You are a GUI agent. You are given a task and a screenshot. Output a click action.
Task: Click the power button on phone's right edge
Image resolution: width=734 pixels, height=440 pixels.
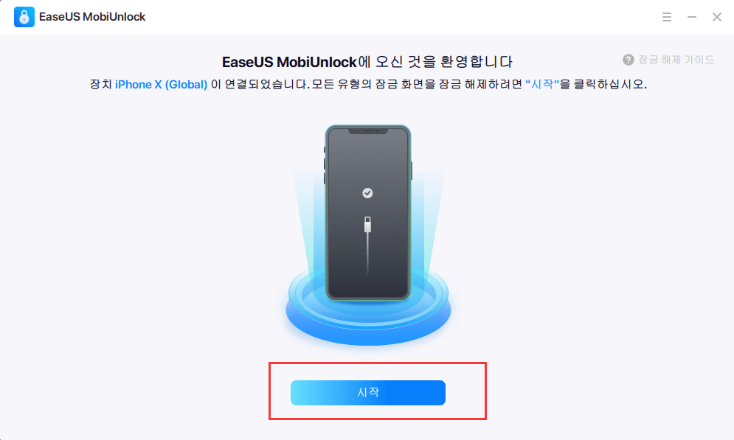point(412,171)
